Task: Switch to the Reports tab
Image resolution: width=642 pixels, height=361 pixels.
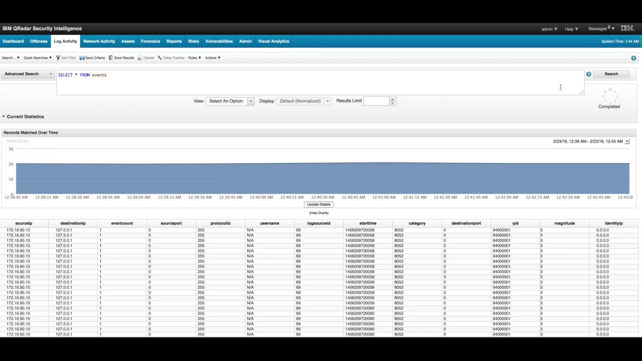Action: click(x=174, y=41)
